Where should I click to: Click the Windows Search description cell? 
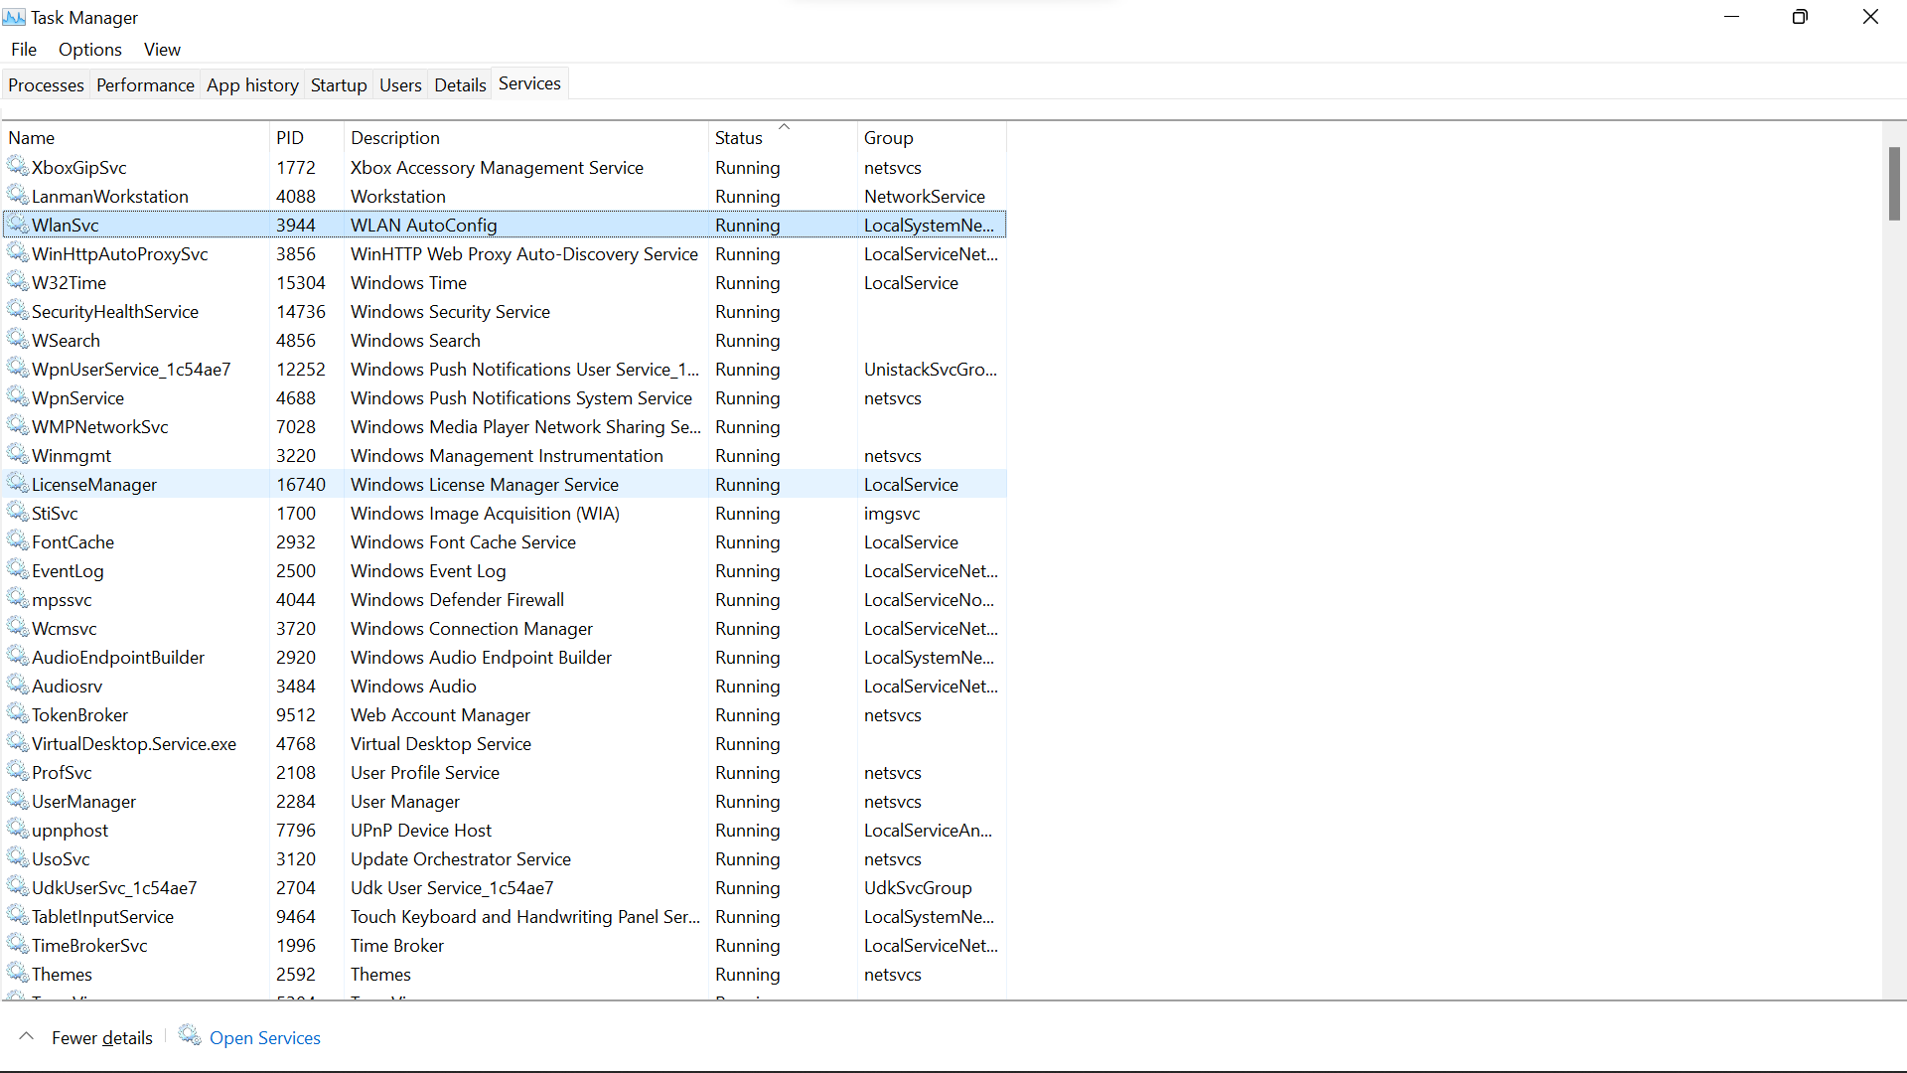click(x=415, y=340)
